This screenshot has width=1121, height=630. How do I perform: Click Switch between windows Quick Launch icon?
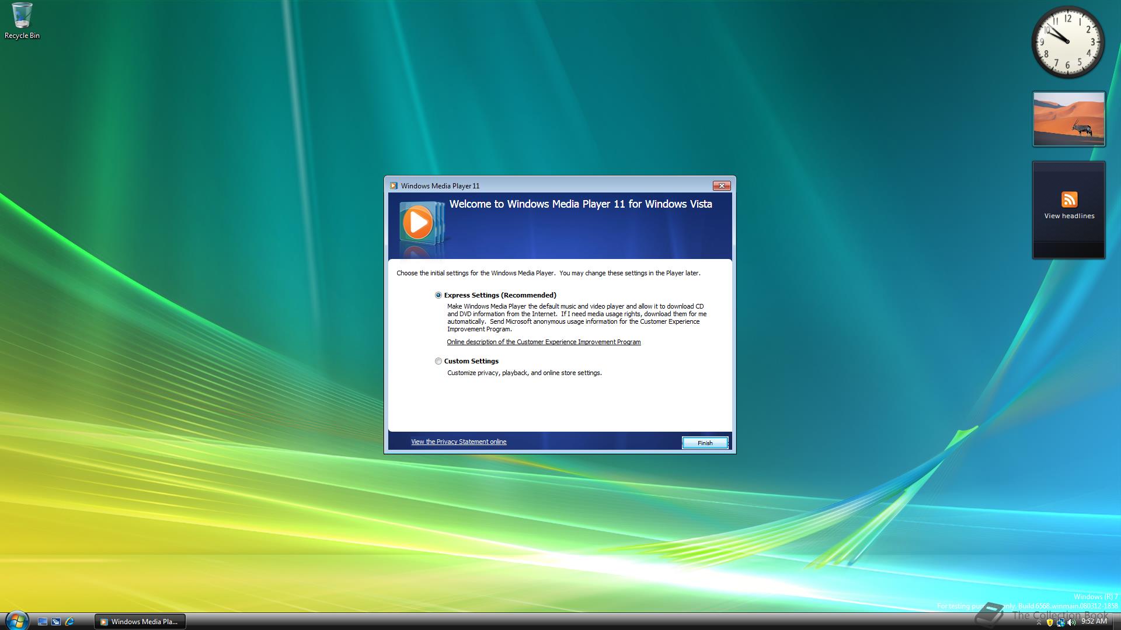point(56,622)
